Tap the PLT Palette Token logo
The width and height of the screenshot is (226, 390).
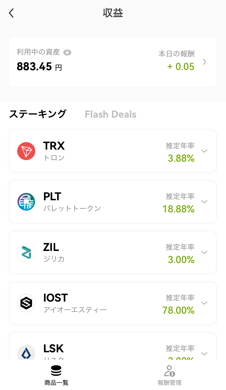pos(26,202)
